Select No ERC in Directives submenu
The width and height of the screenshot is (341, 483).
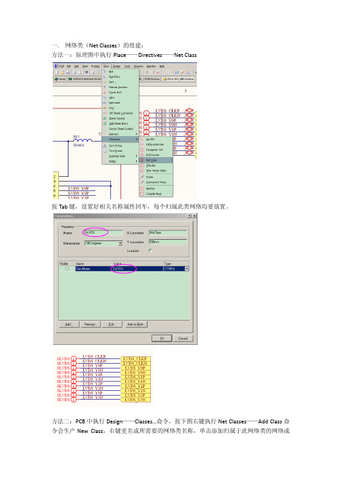pos(156,140)
